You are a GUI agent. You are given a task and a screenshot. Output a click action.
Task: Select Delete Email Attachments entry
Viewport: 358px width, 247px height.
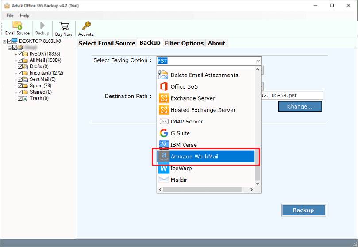tap(206, 75)
